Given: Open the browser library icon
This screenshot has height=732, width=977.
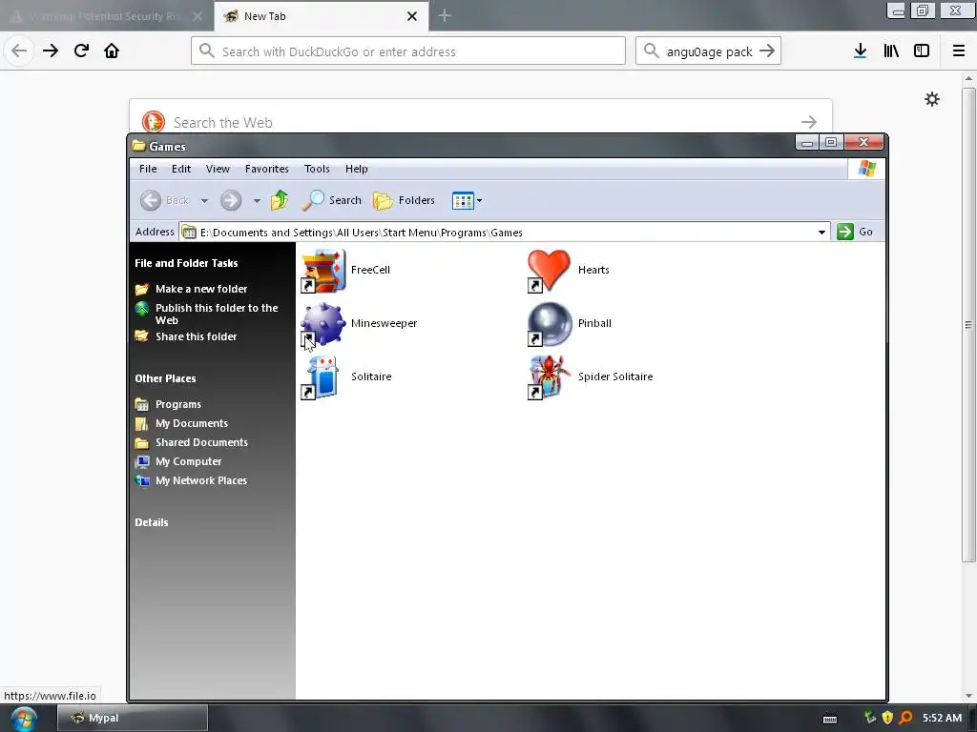Looking at the screenshot, I should (891, 51).
